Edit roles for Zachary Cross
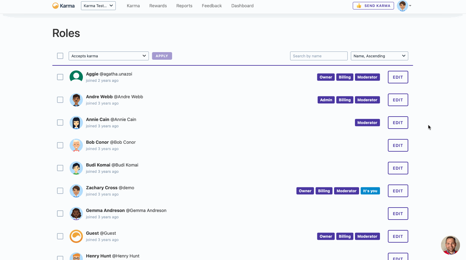Image resolution: width=466 pixels, height=260 pixels. (x=398, y=191)
